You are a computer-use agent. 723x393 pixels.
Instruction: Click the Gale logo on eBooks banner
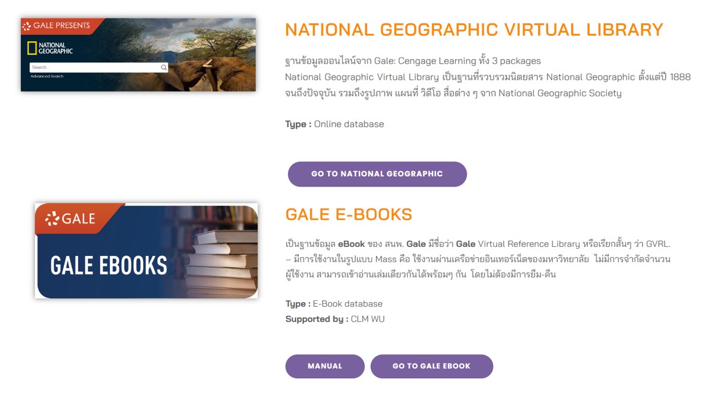click(x=71, y=218)
